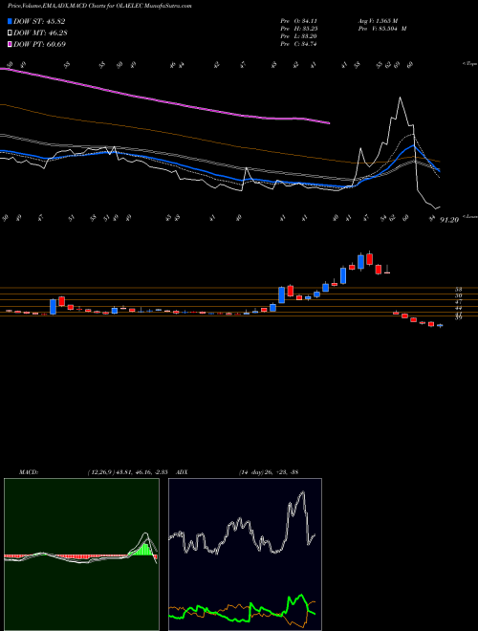The height and width of the screenshot is (631, 478).
Task: Select the 'DOW PT: 60.69' legend text
Action: [x=39, y=44]
